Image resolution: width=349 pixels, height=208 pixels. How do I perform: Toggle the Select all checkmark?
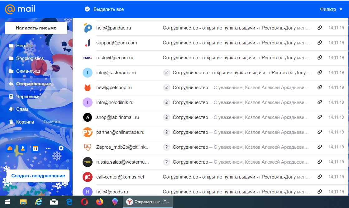click(87, 9)
